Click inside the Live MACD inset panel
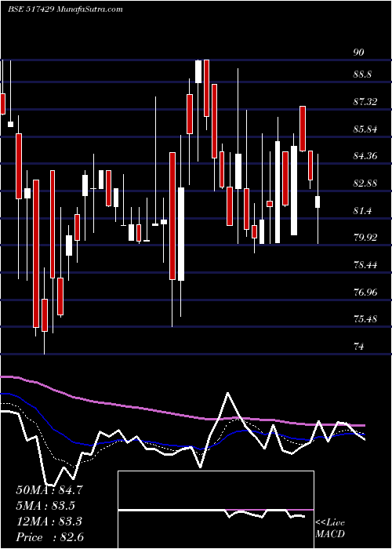392x549 pixels. pos(216,510)
